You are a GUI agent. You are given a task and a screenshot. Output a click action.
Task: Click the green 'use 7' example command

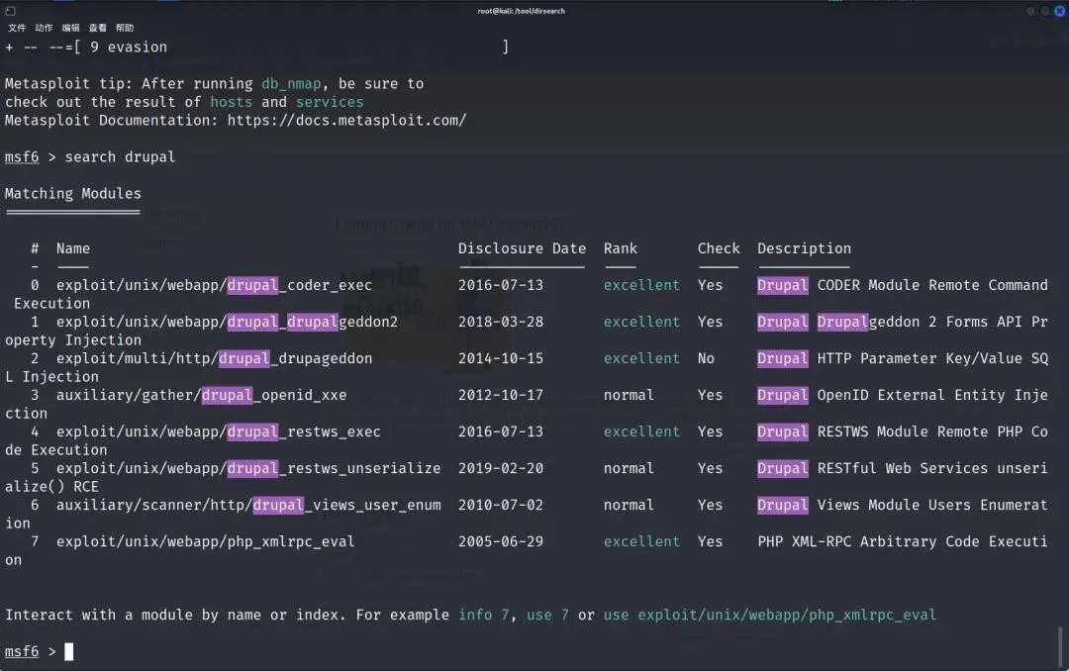pyautogui.click(x=548, y=616)
